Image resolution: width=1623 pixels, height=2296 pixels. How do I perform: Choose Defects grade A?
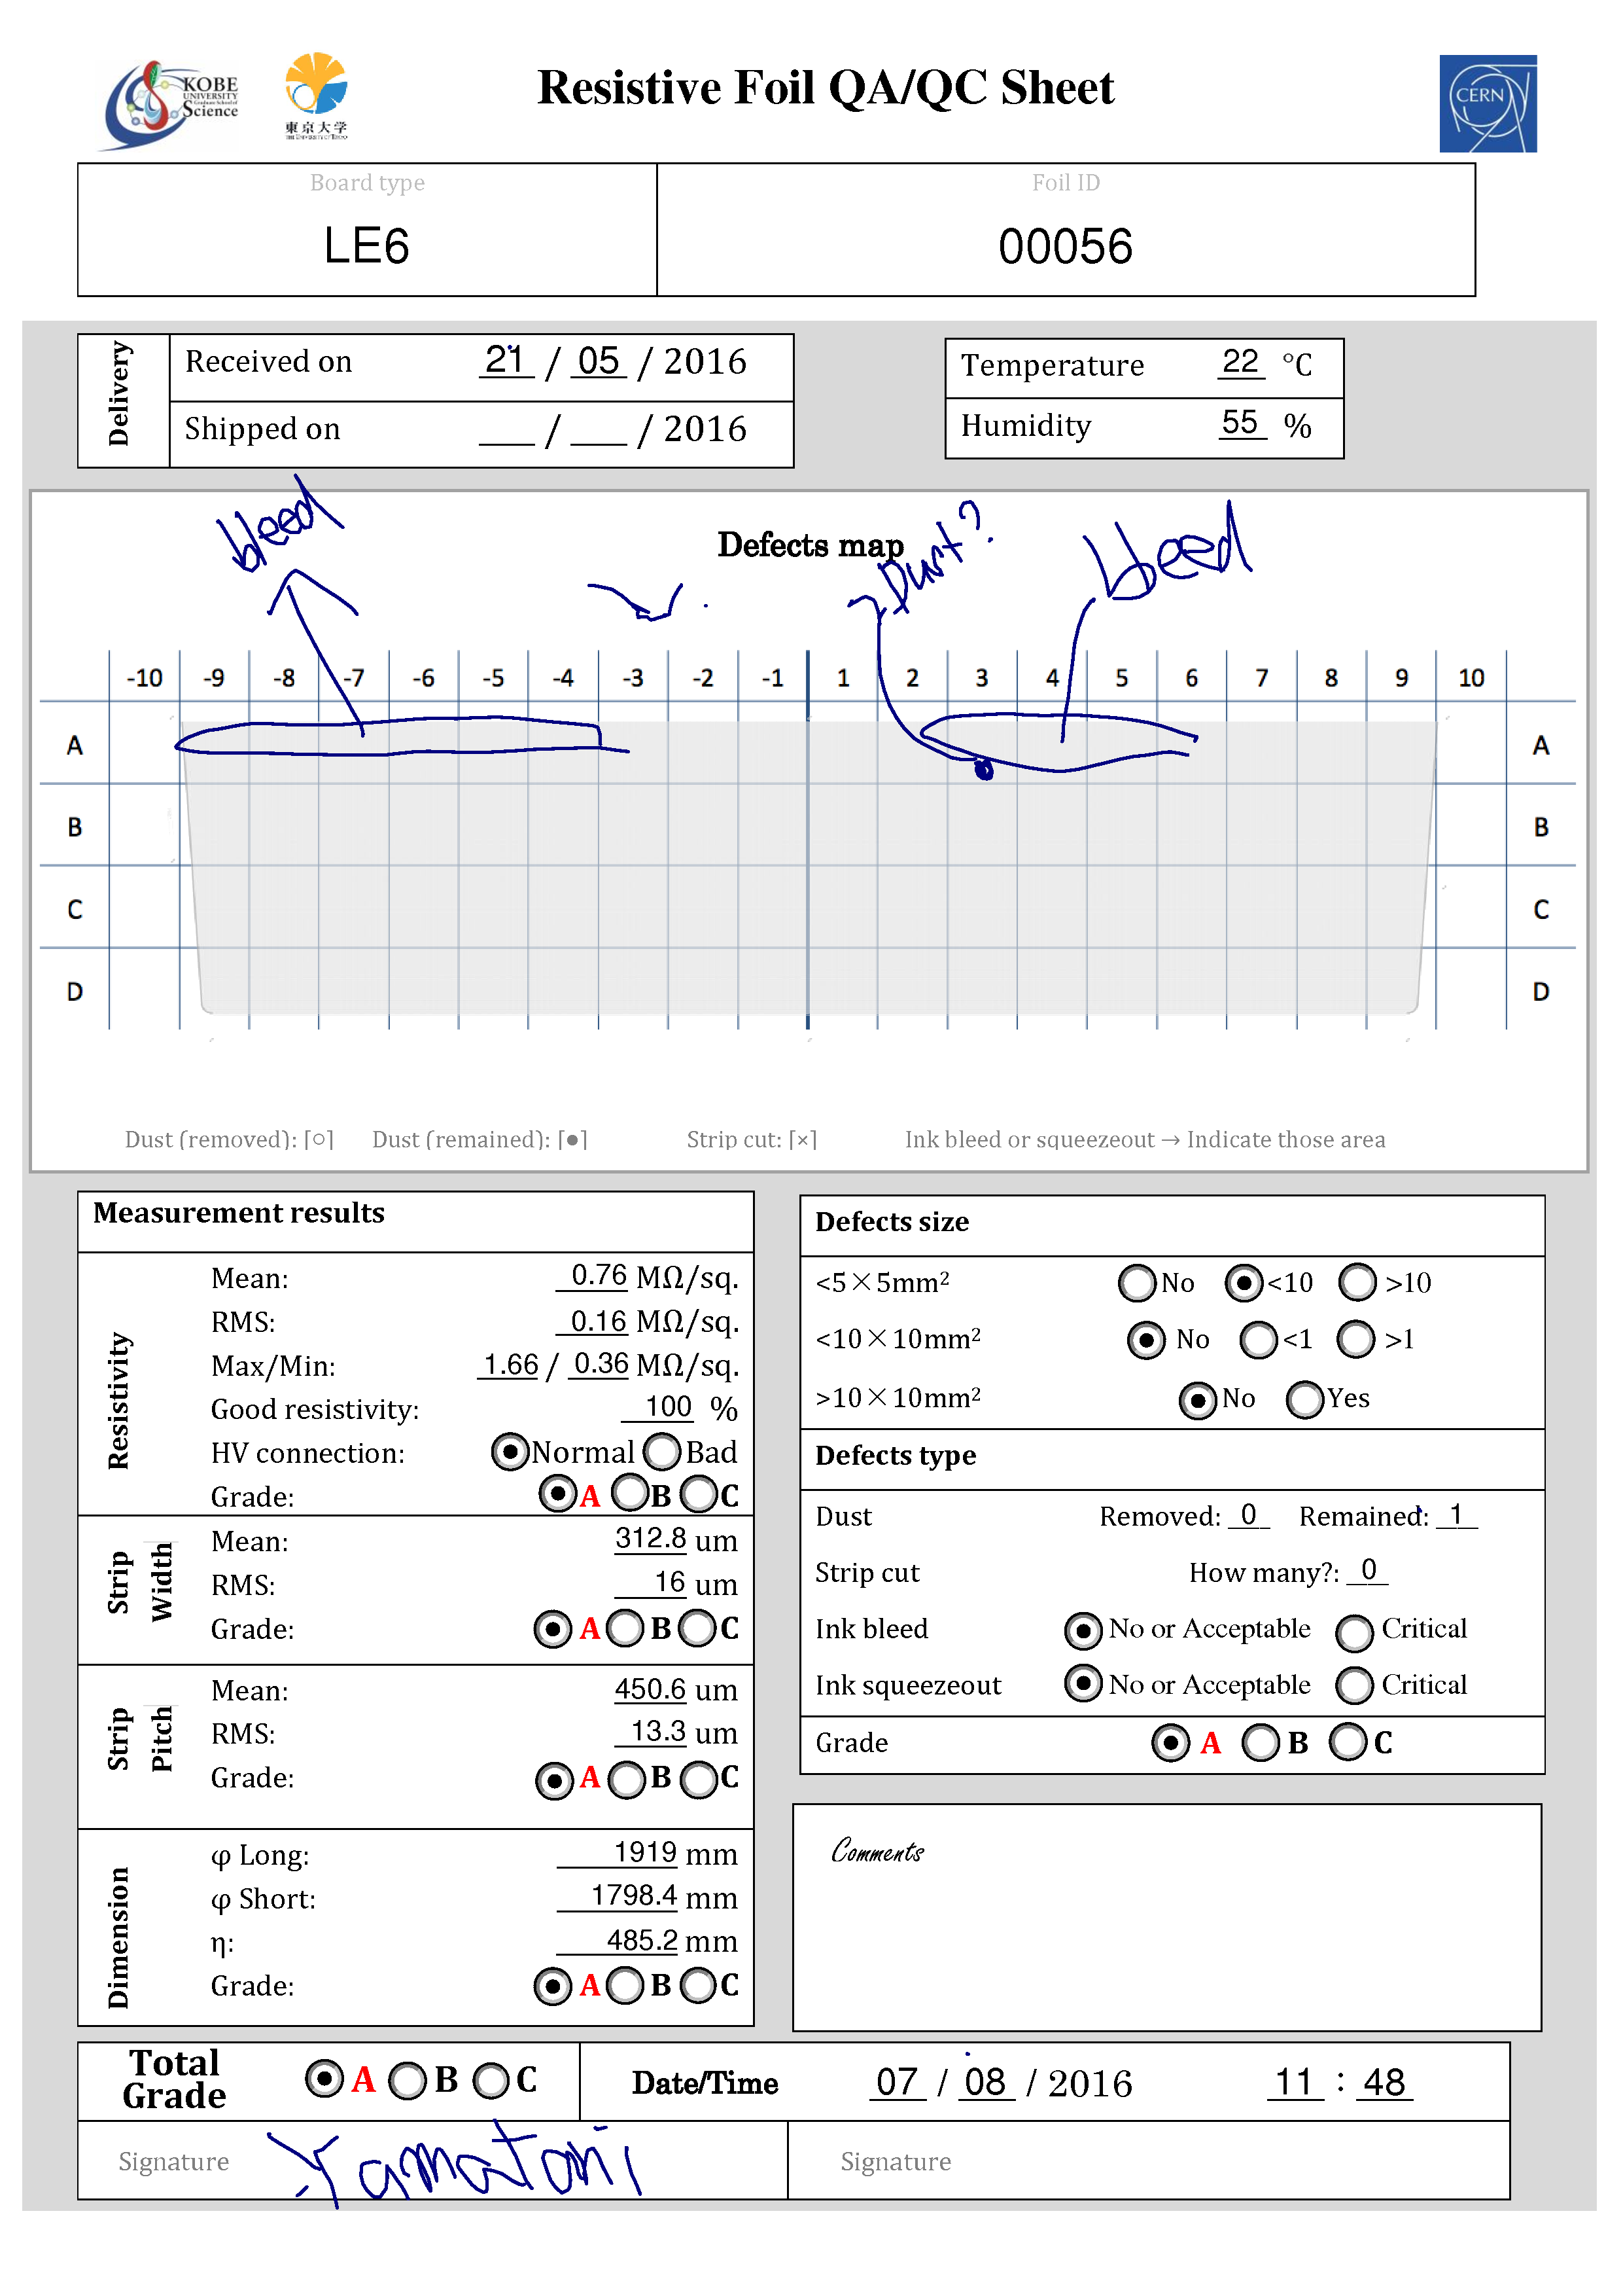[x=1170, y=1743]
